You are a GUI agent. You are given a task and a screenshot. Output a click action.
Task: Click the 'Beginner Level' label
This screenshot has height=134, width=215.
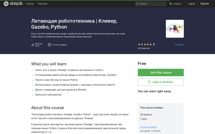point(39,45)
